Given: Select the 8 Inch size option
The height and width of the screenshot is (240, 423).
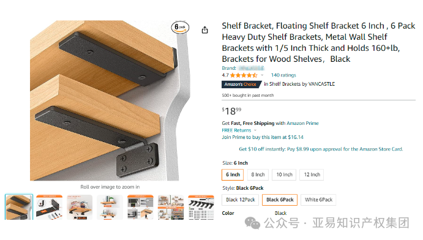Looking at the screenshot, I should [258, 174].
